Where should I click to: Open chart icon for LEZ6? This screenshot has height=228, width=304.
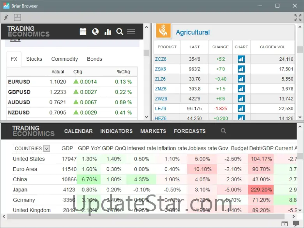click(241, 109)
